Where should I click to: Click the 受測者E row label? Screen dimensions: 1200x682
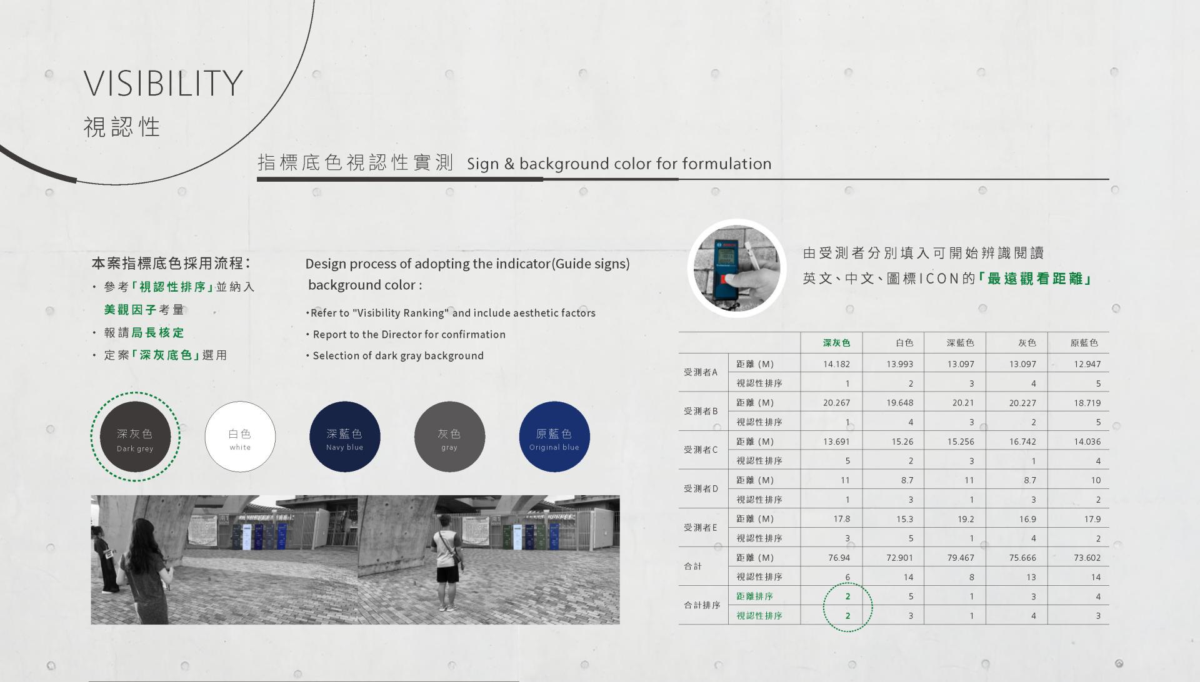(701, 527)
